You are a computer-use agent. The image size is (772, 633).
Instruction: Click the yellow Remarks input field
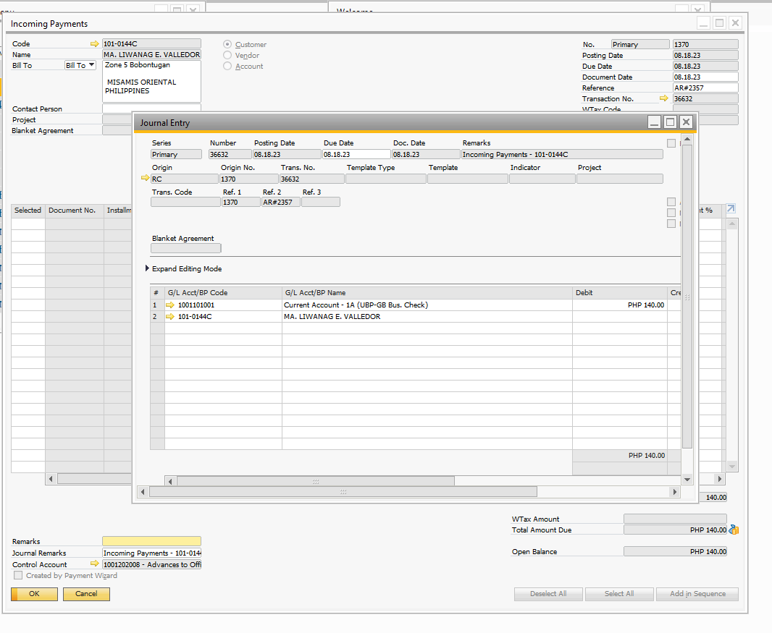(x=151, y=541)
